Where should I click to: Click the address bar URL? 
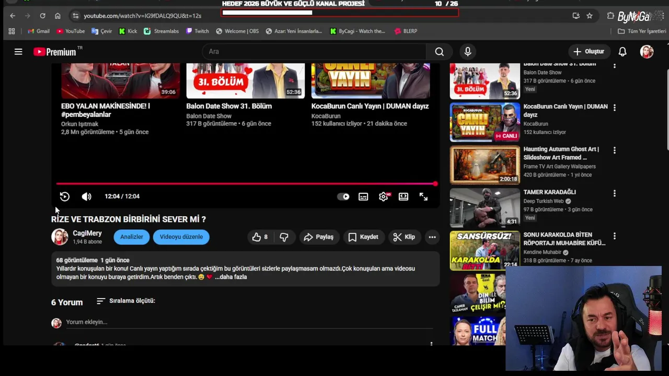coord(142,16)
